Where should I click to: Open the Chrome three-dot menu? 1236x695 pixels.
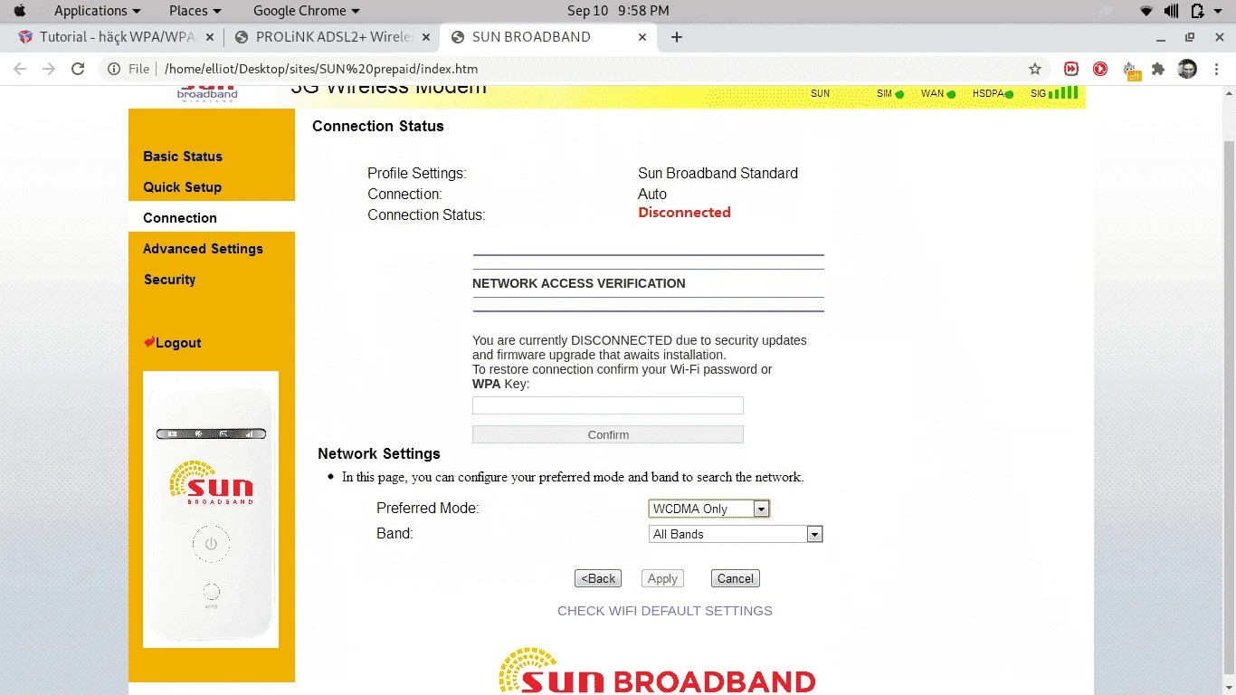point(1215,69)
